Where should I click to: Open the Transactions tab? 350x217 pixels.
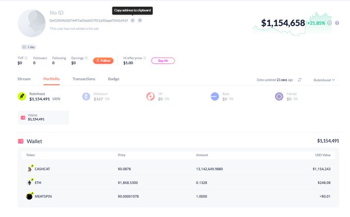click(x=84, y=79)
